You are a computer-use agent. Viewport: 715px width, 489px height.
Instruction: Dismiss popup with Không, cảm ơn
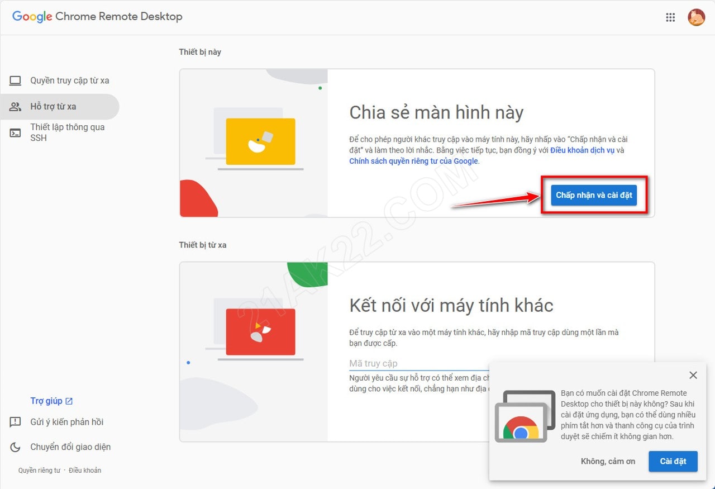[608, 461]
